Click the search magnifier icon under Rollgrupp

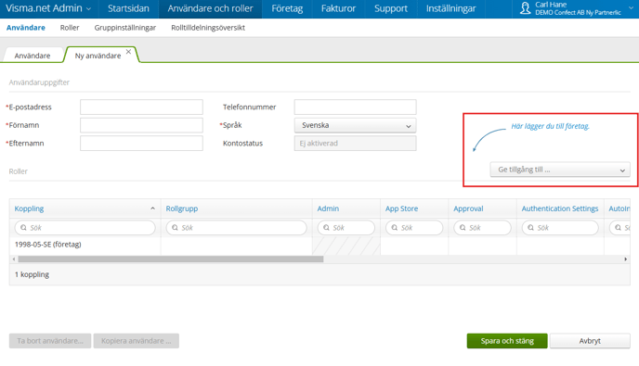click(175, 228)
